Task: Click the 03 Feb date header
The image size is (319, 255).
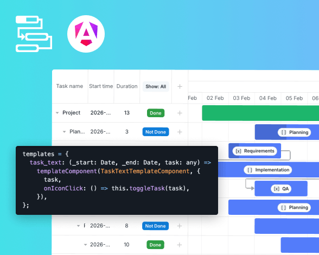Action: tap(241, 98)
